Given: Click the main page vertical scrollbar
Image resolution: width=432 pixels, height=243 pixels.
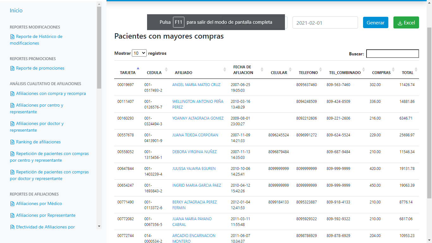Looking at the screenshot, I should 429,113.
